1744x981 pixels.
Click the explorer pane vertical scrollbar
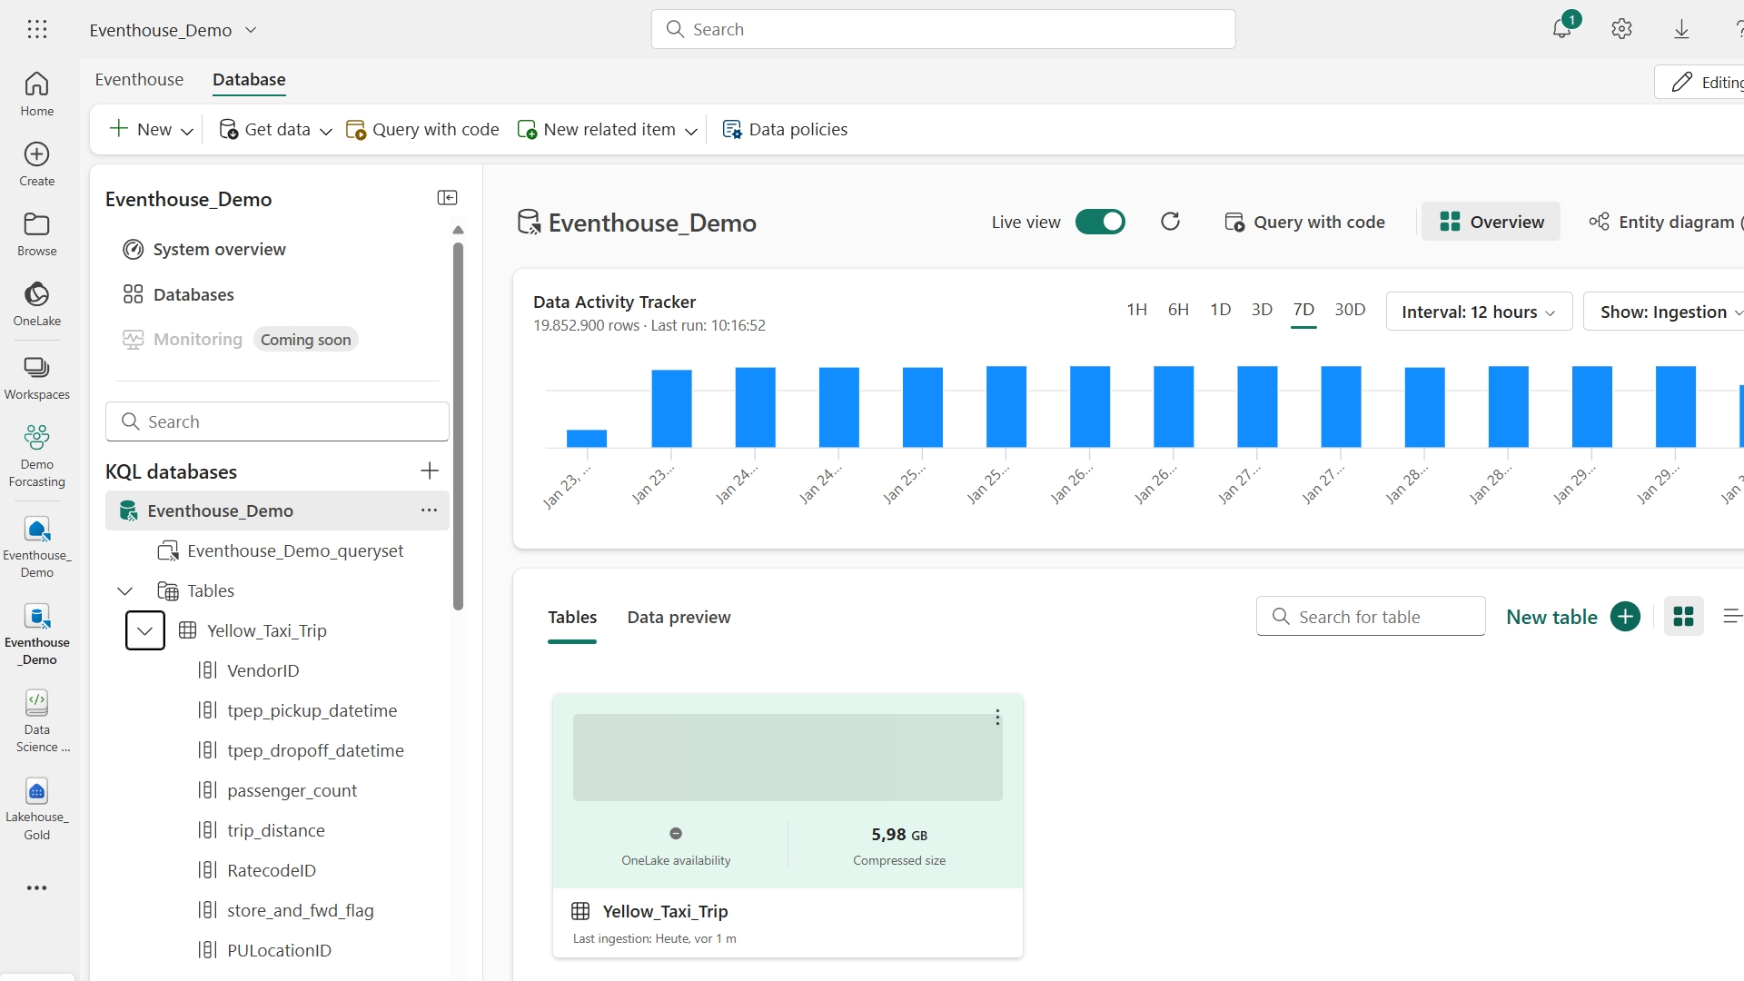point(458,427)
